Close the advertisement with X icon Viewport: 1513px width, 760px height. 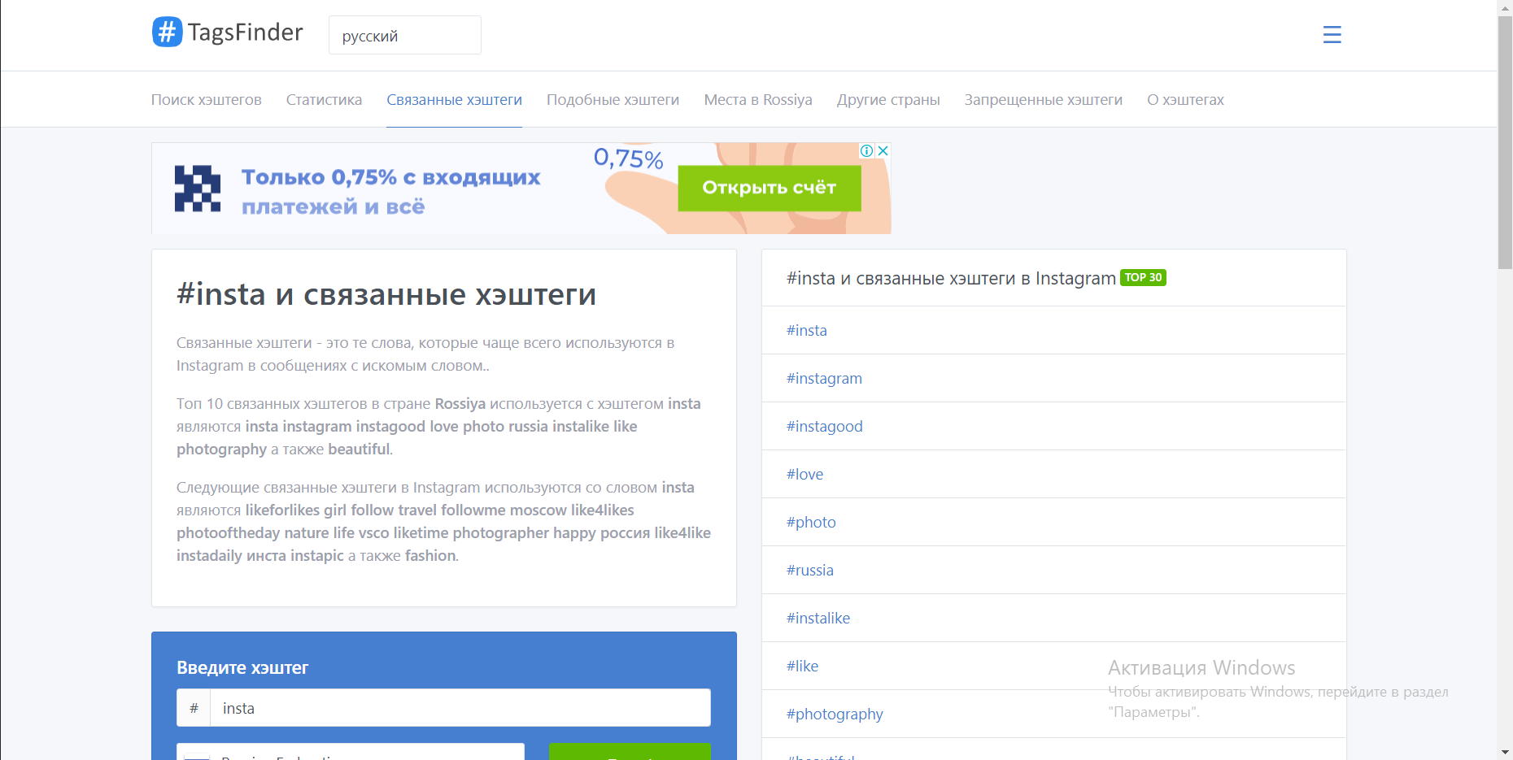point(883,150)
